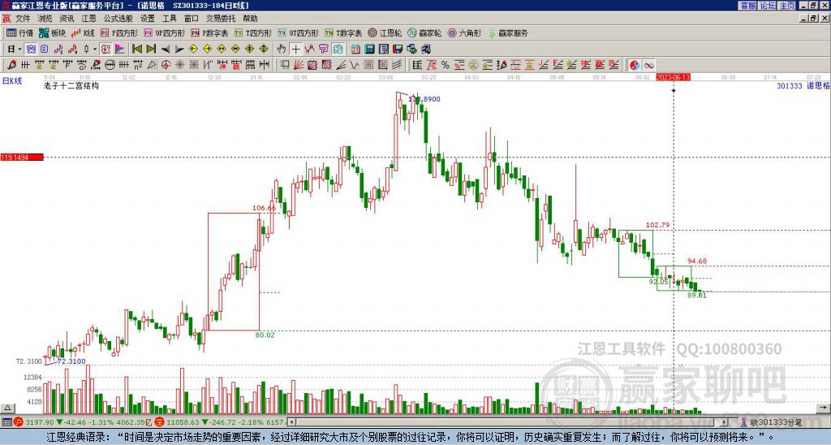Toggle the crosshair cursor tool
This screenshot has height=445, width=831.
pos(295,49)
